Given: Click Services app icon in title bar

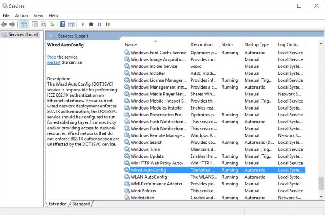Looking at the screenshot, I should point(5,6).
